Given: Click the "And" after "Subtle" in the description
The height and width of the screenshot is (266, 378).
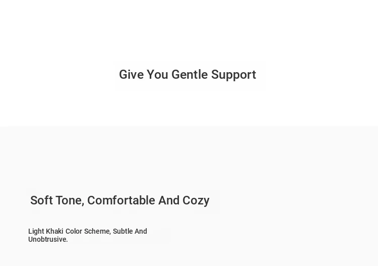Looking at the screenshot, I should (141, 231).
